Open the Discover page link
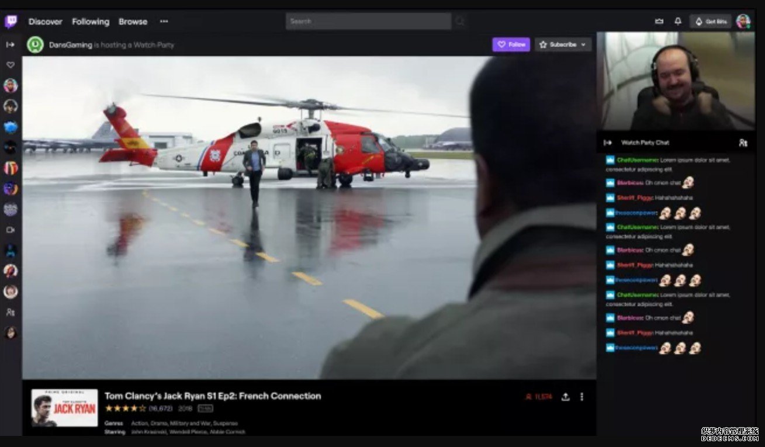This screenshot has width=765, height=447. 46,22
